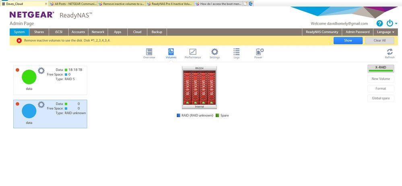Image resolution: width=402 pixels, height=186 pixels.
Task: Open the Overview section icon
Action: [149, 52]
